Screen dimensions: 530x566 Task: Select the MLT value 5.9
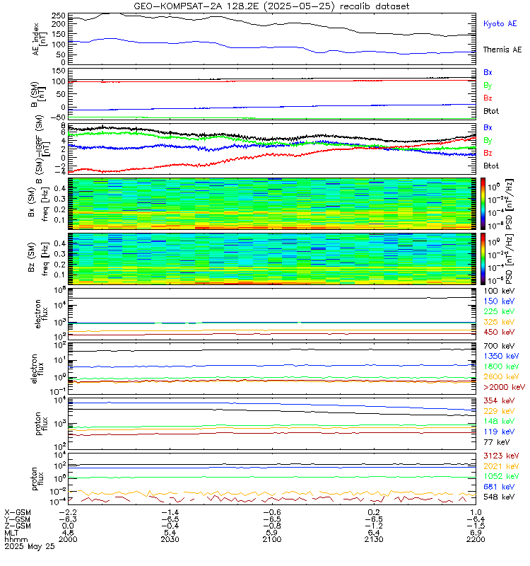click(x=272, y=533)
